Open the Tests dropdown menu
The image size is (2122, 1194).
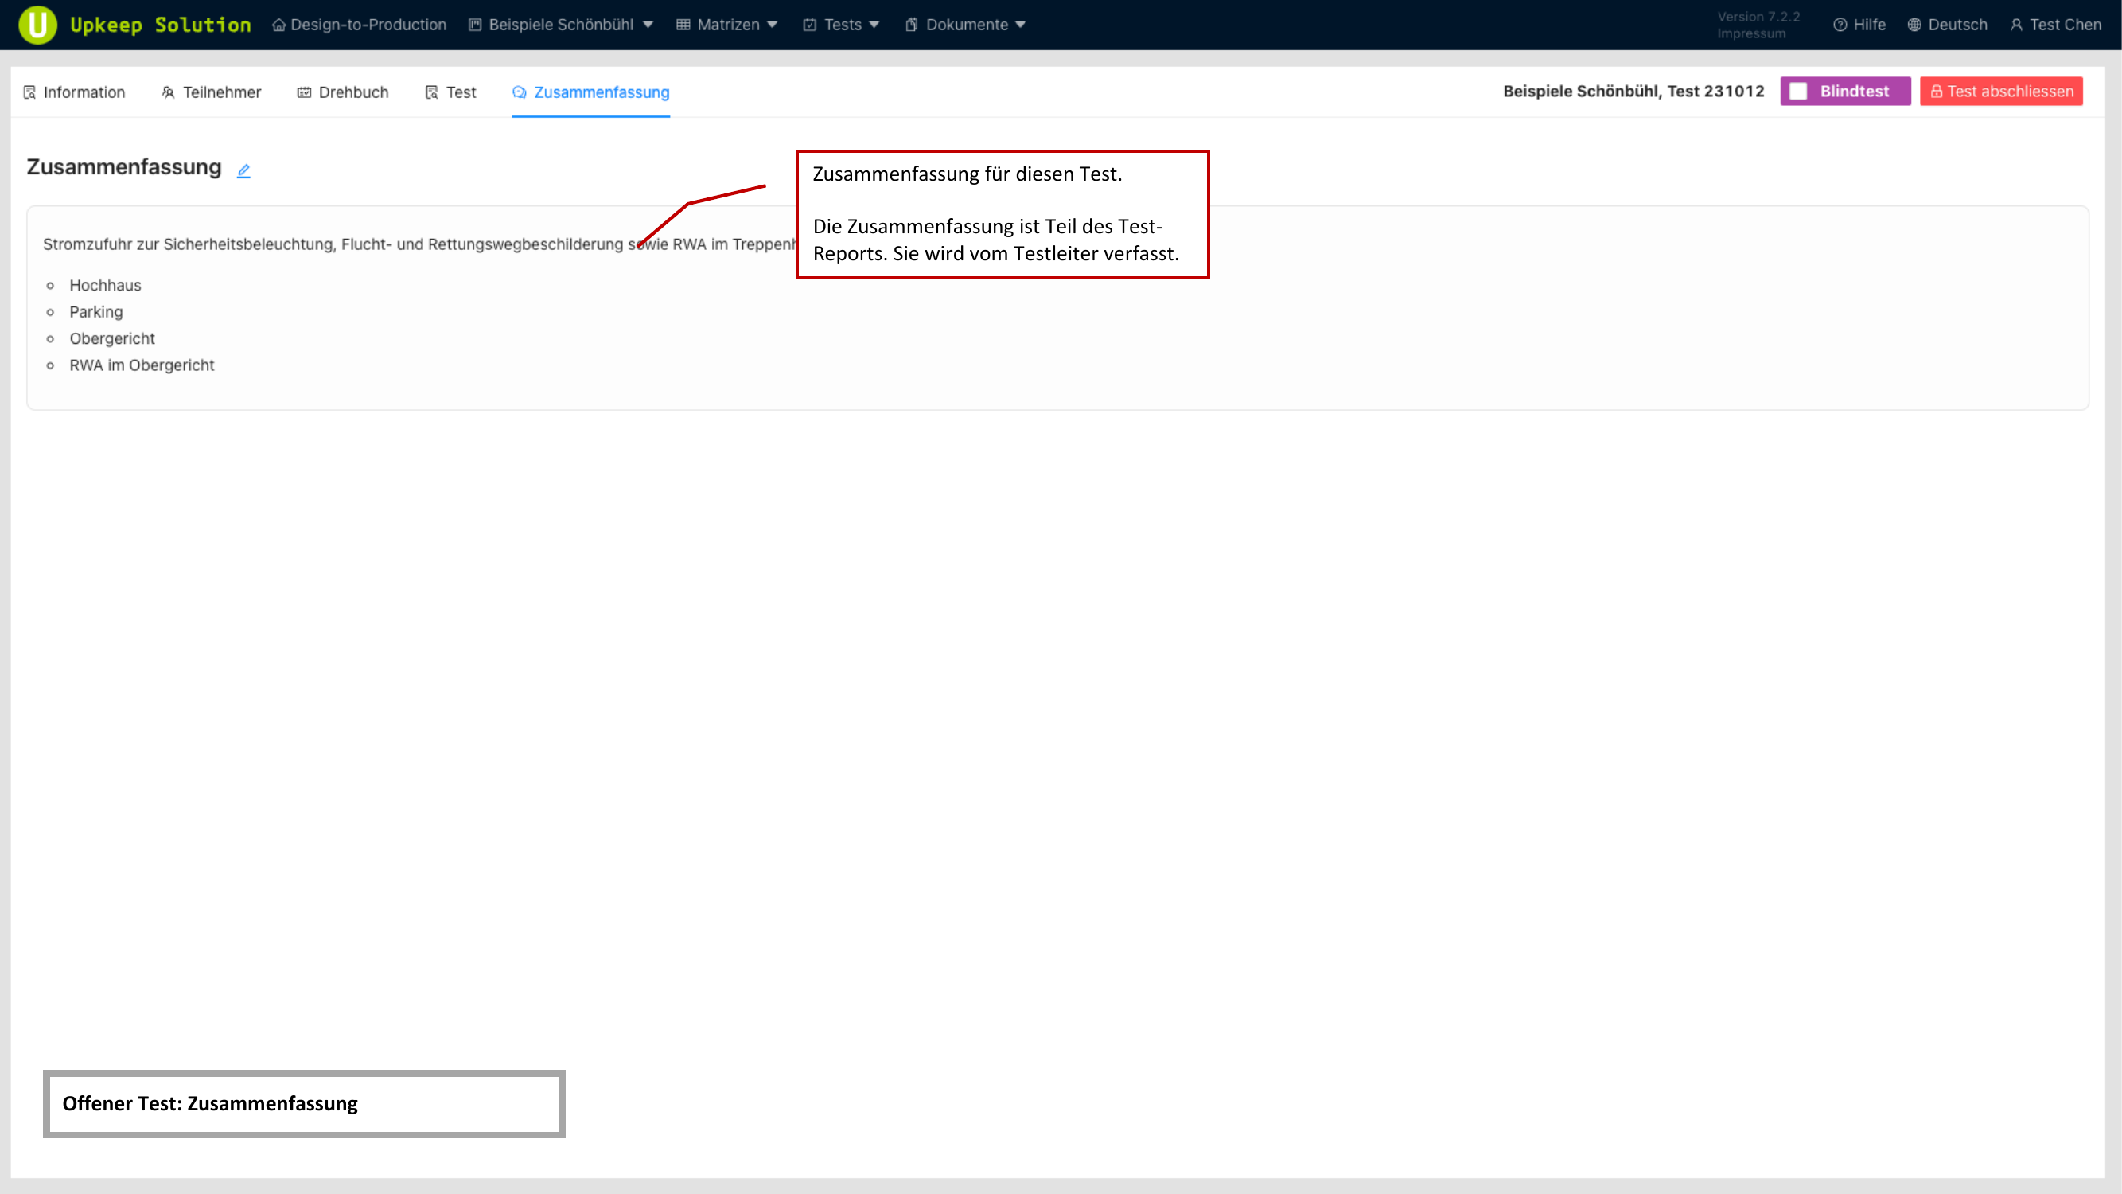pyautogui.click(x=842, y=25)
